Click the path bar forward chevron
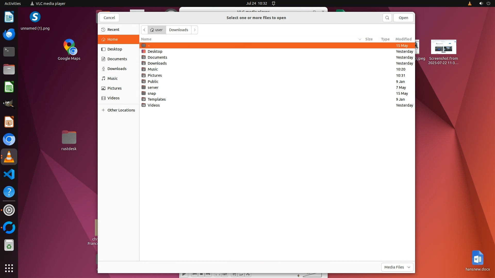This screenshot has height=278, width=495. tap(195, 30)
